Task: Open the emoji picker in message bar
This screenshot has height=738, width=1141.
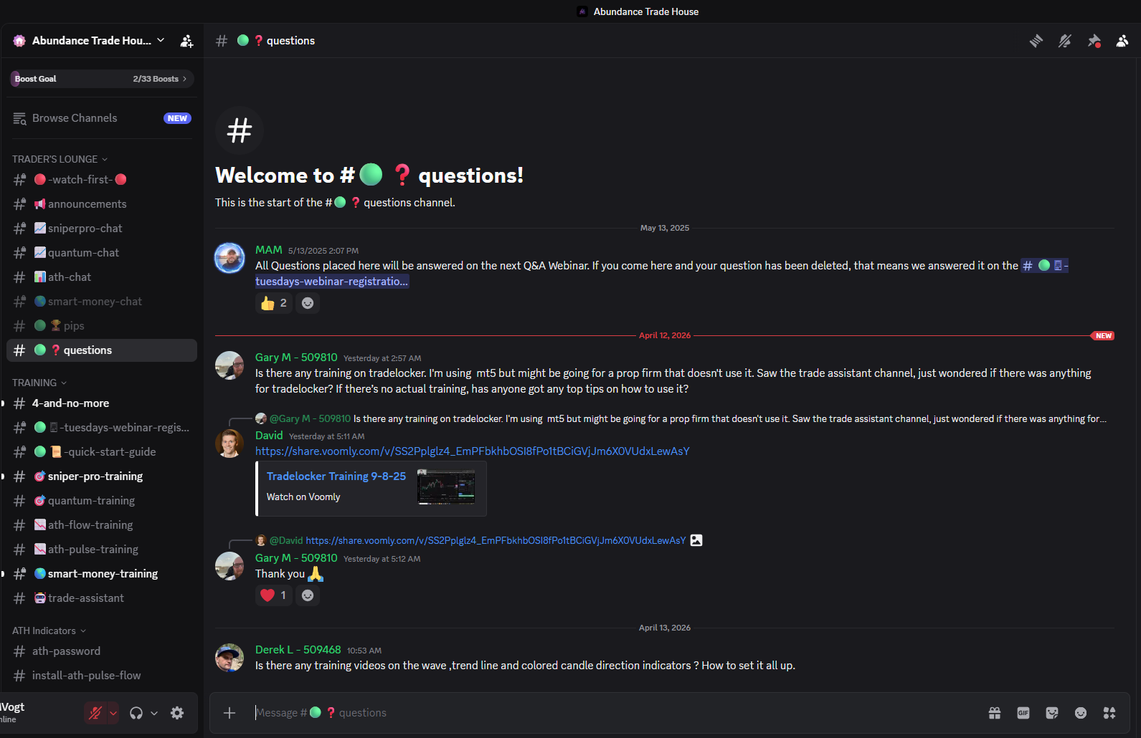Action: click(1081, 712)
